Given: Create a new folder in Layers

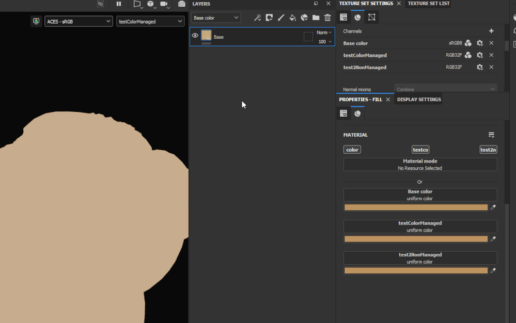Looking at the screenshot, I should (316, 18).
